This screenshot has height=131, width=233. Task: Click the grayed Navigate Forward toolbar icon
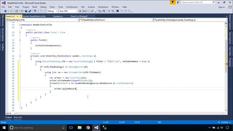pyautogui.click(x=11, y=11)
